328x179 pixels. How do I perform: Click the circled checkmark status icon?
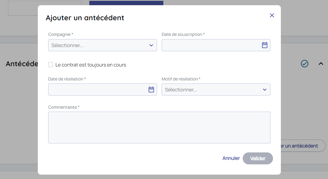[x=304, y=64]
